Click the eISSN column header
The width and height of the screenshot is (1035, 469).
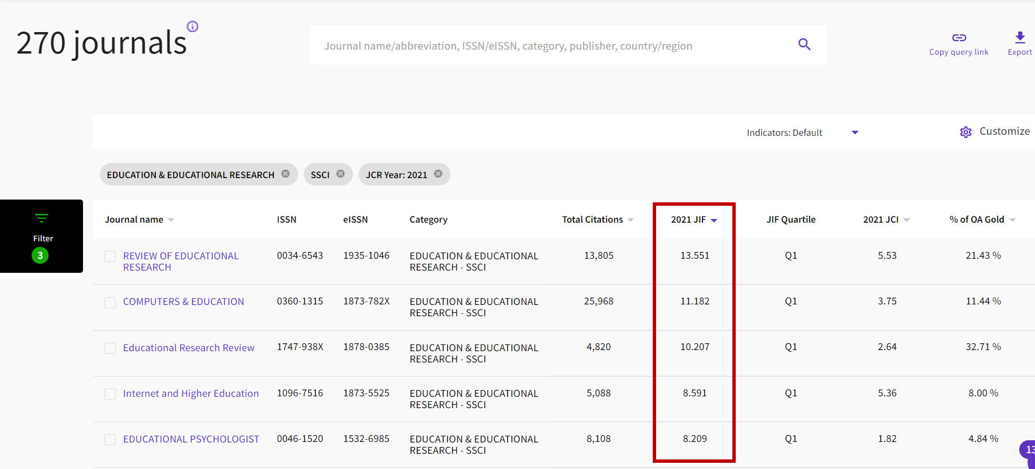355,219
